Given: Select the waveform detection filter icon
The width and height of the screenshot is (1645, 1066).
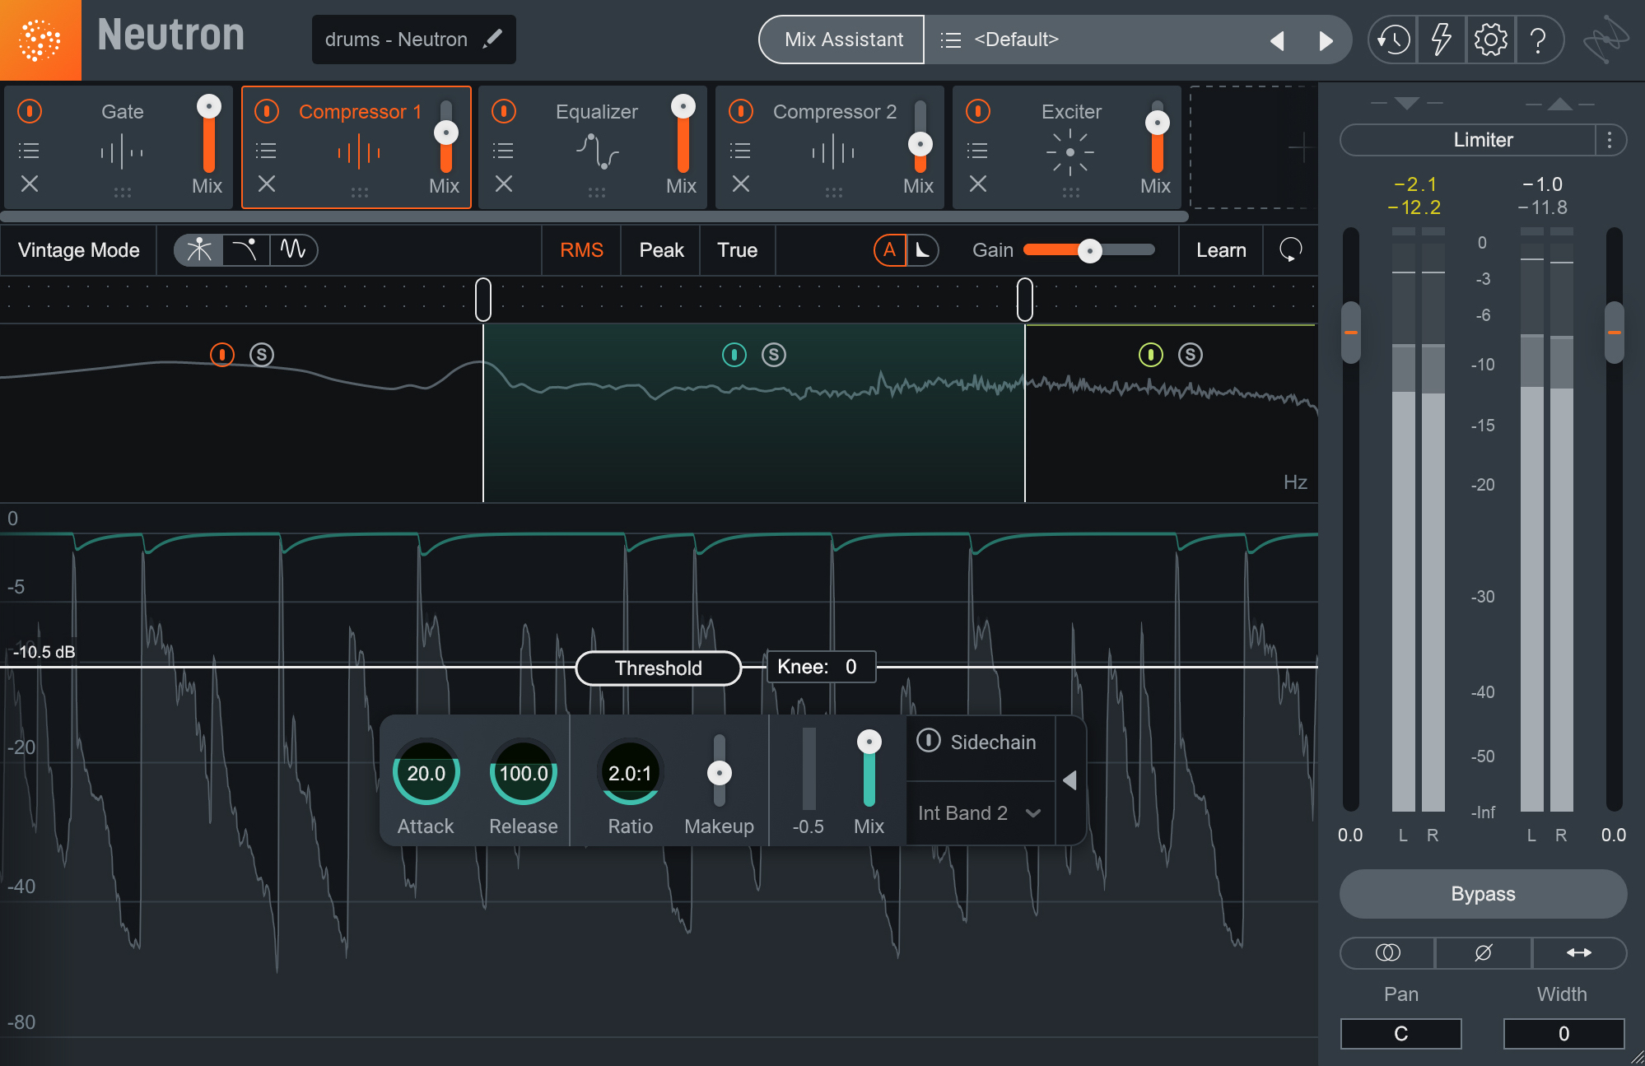Looking at the screenshot, I should coord(293,249).
